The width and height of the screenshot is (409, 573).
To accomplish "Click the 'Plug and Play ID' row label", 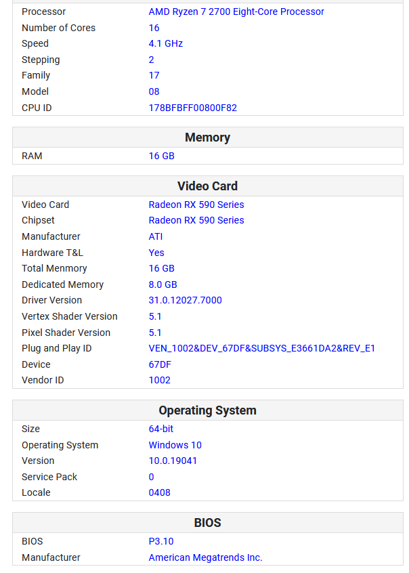I will pos(57,348).
